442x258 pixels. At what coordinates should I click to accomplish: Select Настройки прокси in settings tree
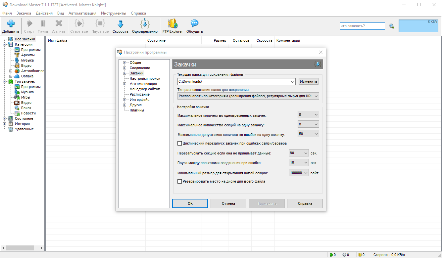coord(145,78)
